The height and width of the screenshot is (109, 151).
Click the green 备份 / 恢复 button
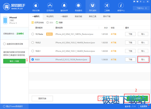[14, 61]
